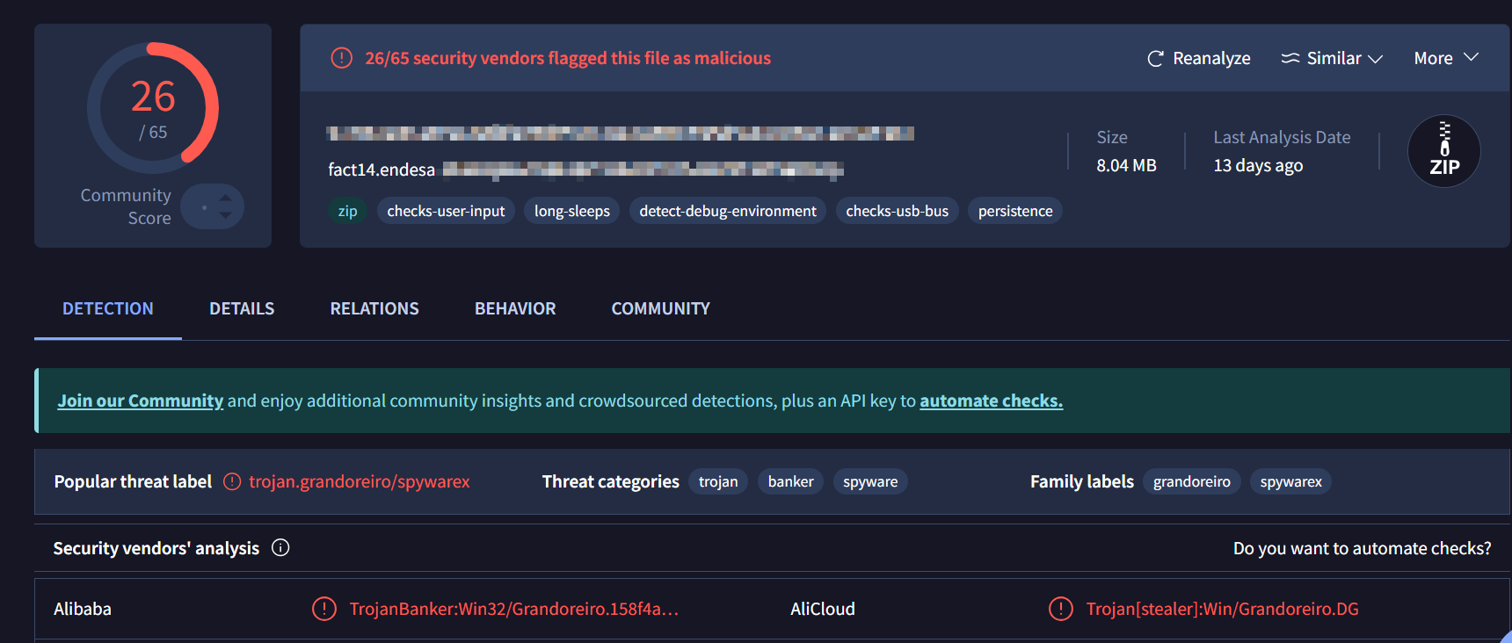Click the ZIP file type icon

coord(1443,151)
